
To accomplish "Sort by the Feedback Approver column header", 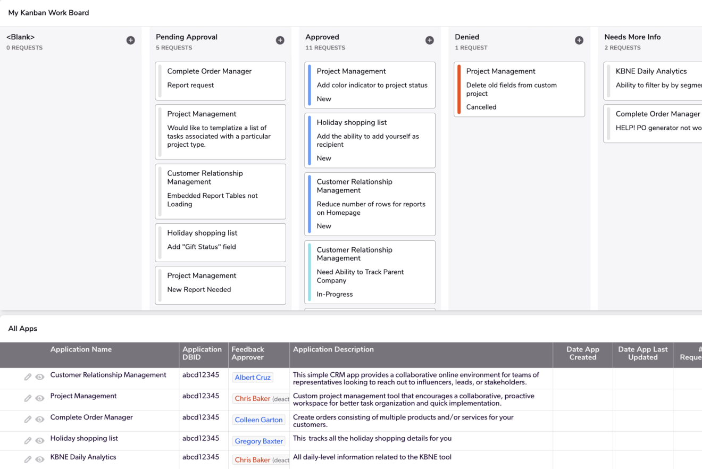I will [248, 353].
